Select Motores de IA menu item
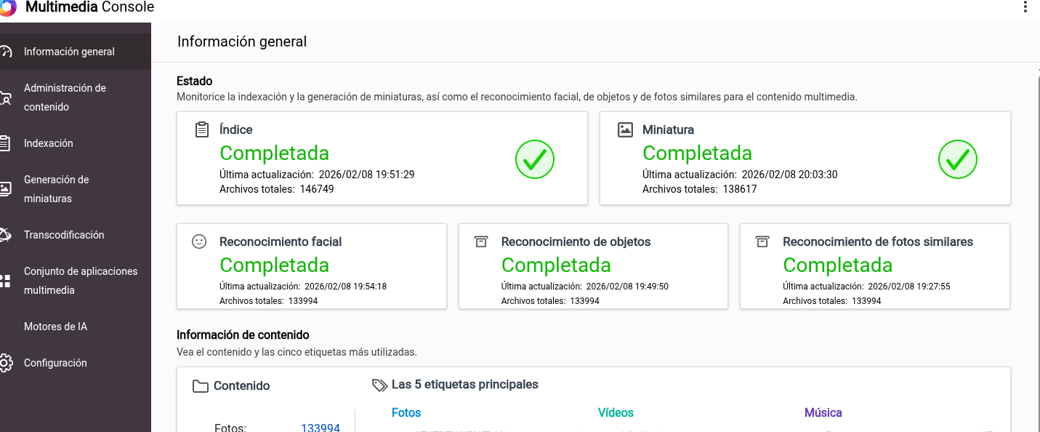This screenshot has width=1040, height=432. point(55,327)
